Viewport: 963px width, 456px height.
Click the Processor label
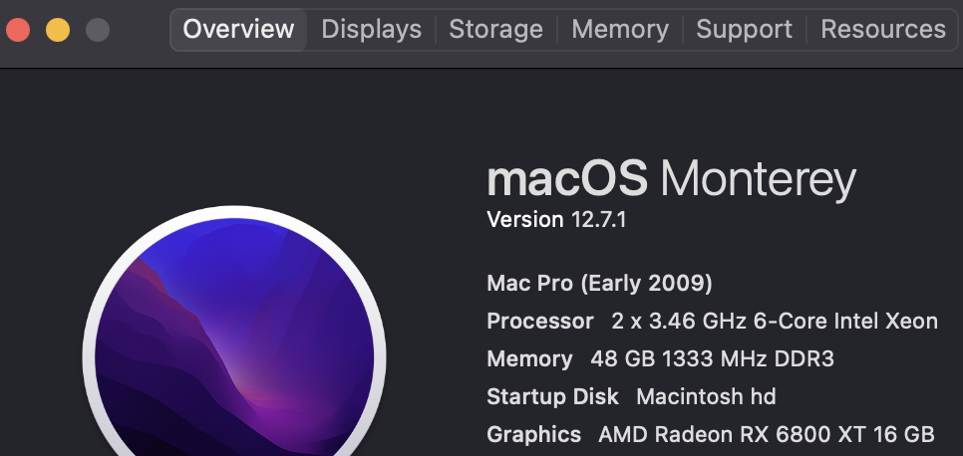point(539,322)
